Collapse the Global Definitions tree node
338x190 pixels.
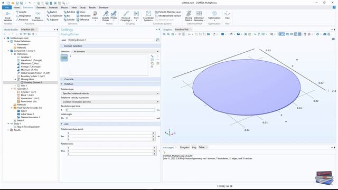point(8,41)
